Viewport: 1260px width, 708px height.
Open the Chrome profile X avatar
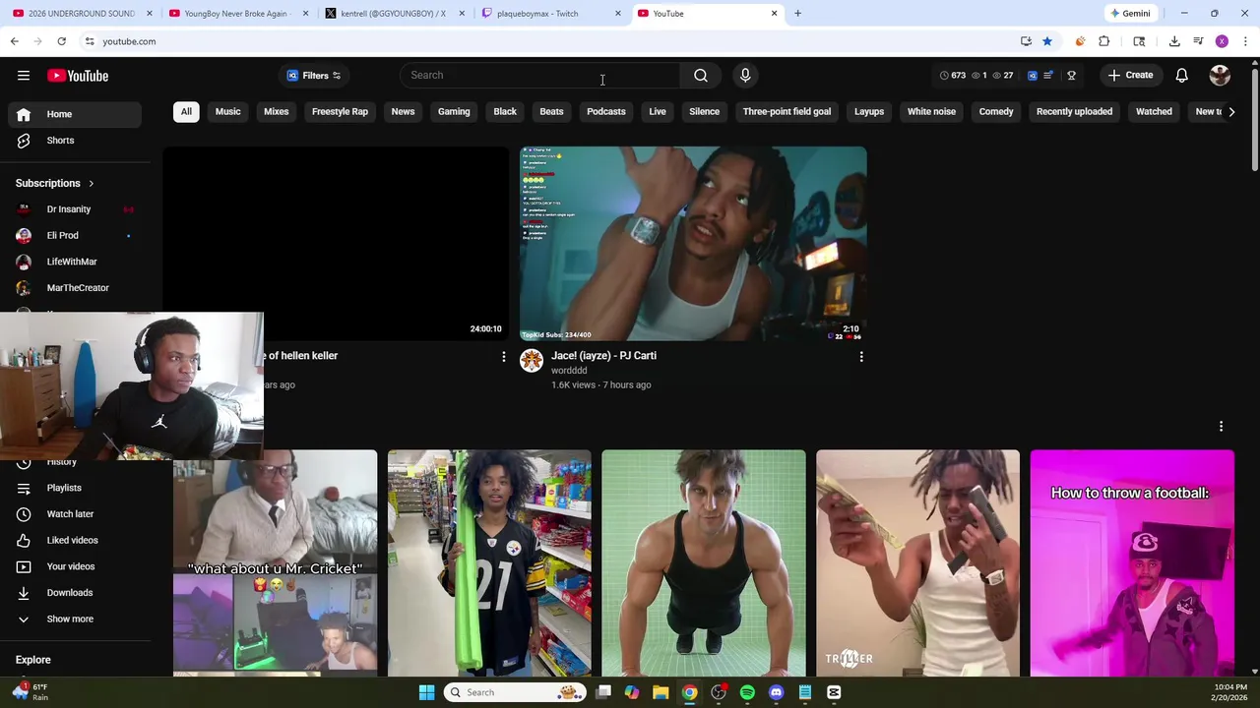pos(1222,41)
